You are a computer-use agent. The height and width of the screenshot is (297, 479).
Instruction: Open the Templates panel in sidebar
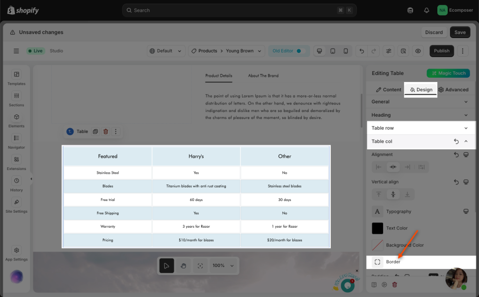click(16, 77)
